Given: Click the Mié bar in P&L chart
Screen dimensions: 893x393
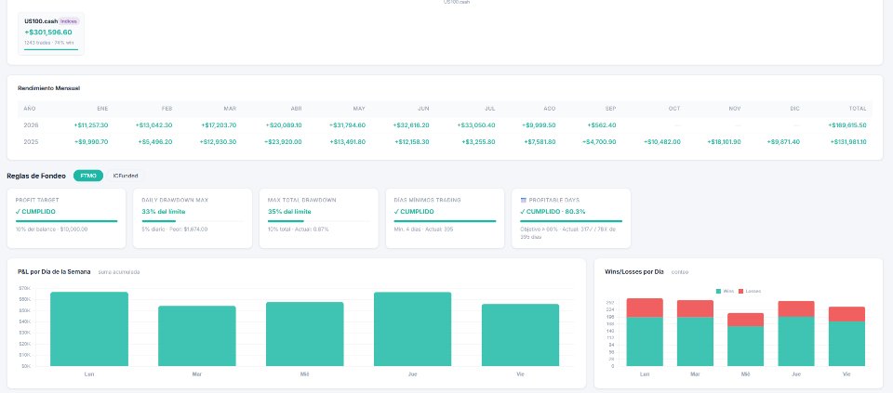Looking at the screenshot, I should [x=305, y=334].
